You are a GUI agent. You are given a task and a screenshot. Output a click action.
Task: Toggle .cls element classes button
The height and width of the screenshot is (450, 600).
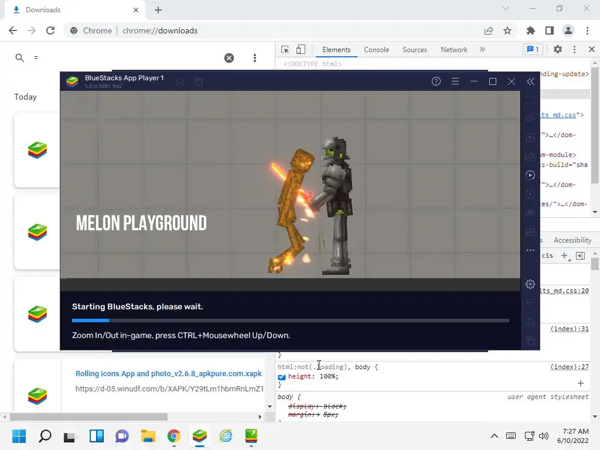tap(547, 255)
